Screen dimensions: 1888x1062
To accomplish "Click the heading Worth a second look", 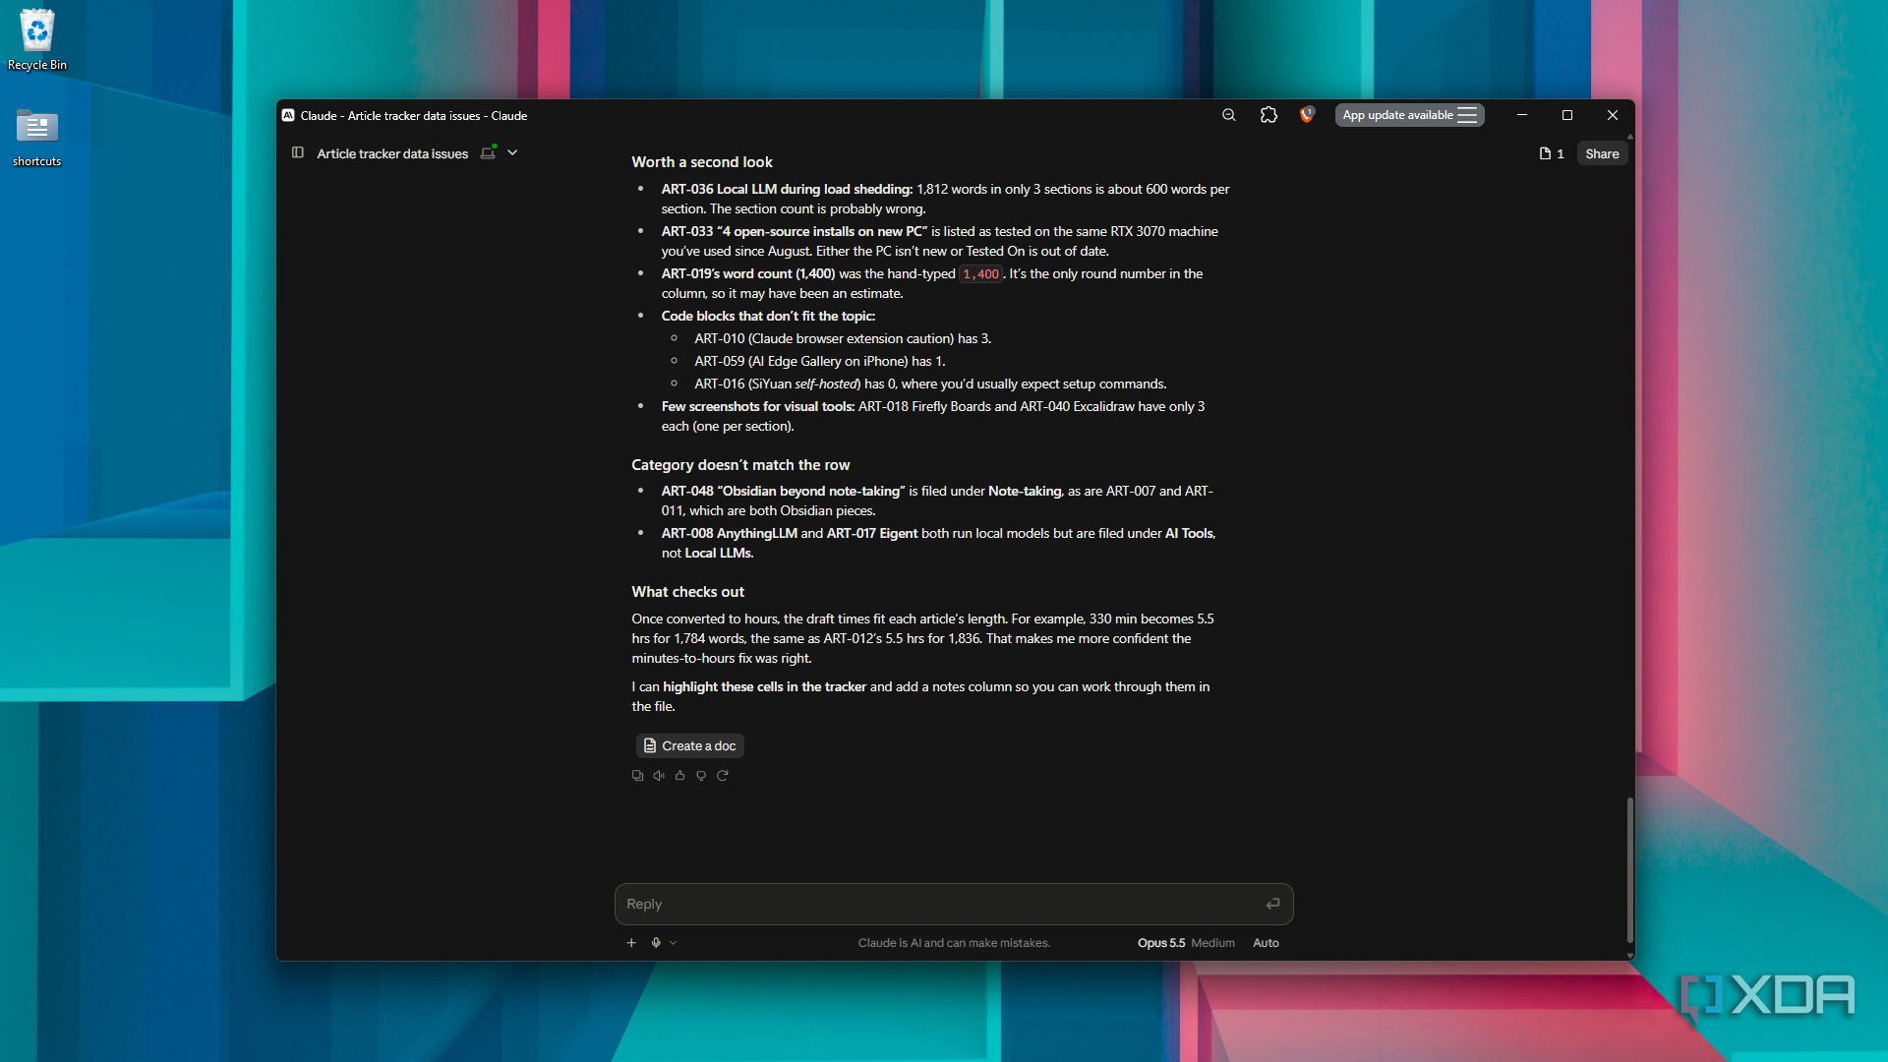I will pos(702,162).
